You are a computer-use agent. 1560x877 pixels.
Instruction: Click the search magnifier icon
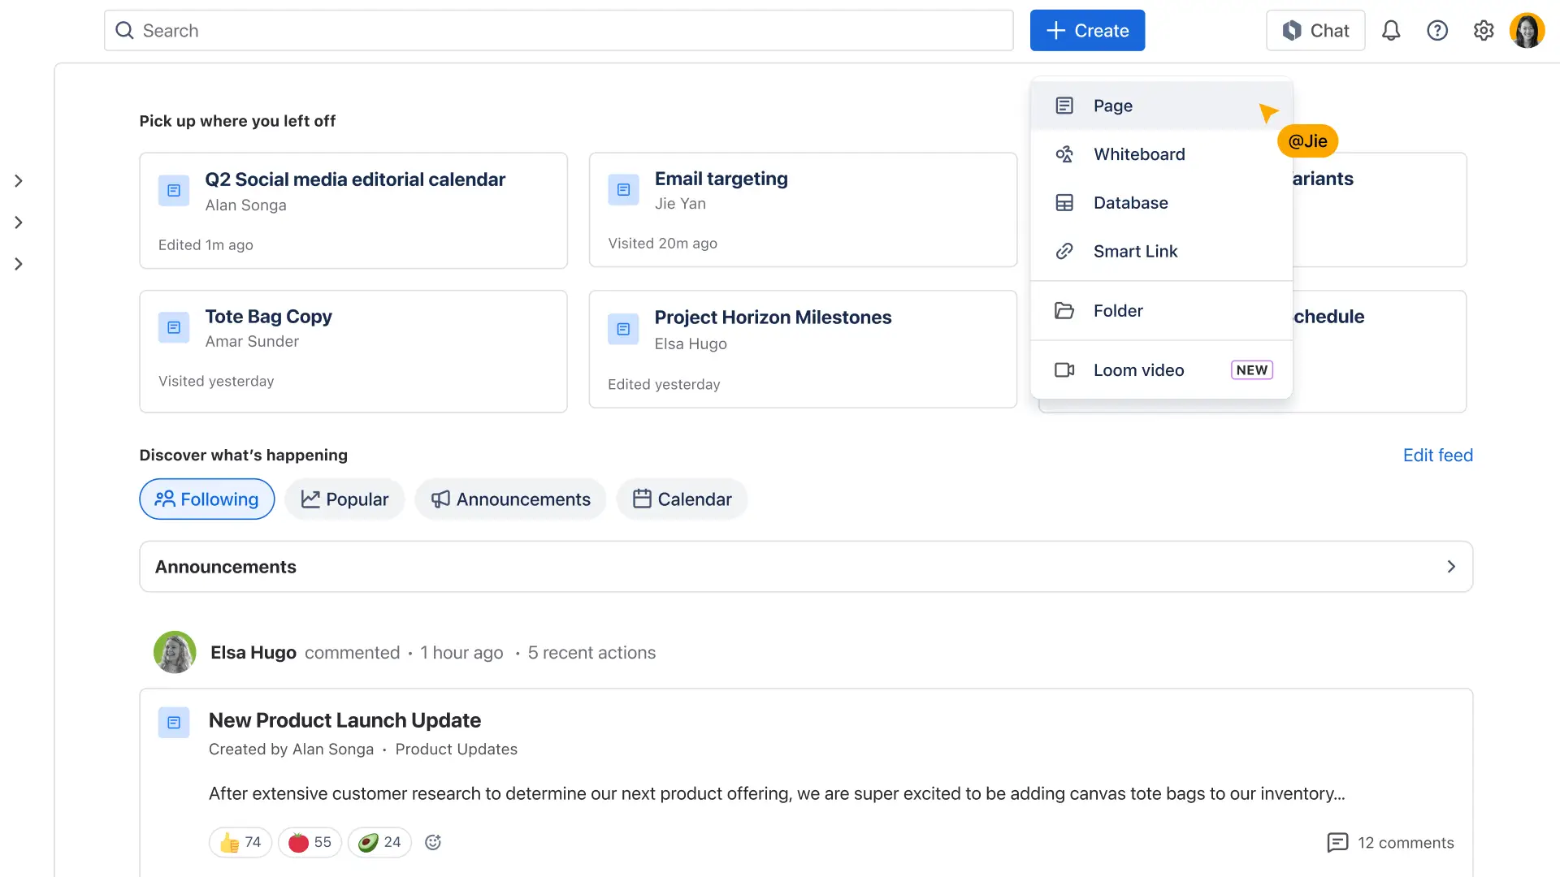point(124,31)
